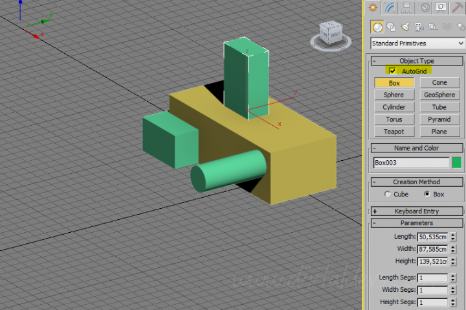Select the Cone primitive button
The width and height of the screenshot is (466, 310).
coord(439,82)
